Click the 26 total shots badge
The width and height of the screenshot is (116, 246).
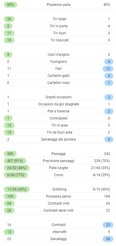pos(9,19)
